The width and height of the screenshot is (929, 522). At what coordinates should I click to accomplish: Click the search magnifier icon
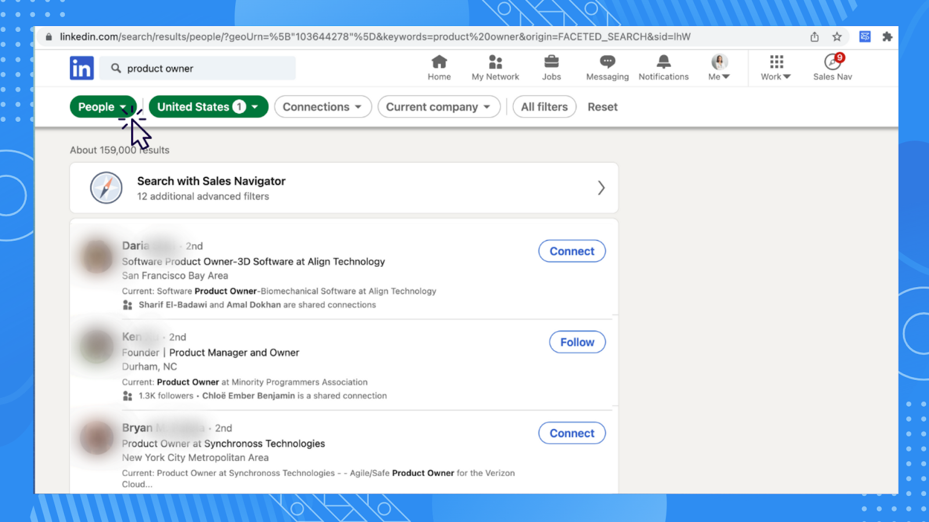(116, 68)
